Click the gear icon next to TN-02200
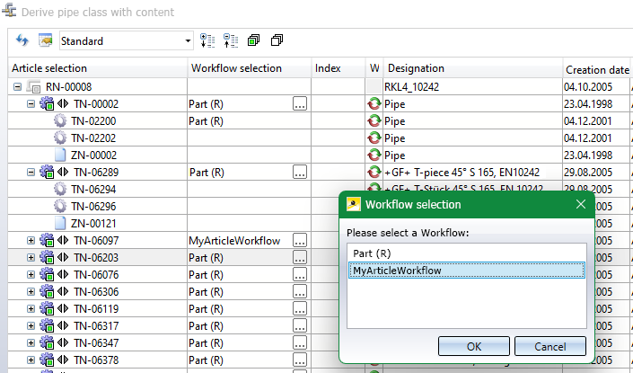The width and height of the screenshot is (633, 373). 60,121
